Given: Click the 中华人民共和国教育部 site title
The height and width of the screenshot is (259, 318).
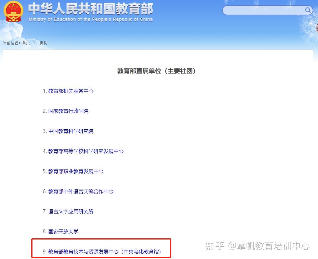Looking at the screenshot, I should [90, 9].
